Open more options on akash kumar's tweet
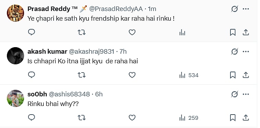Viewport: 260px width, 128px height. pyautogui.click(x=246, y=52)
